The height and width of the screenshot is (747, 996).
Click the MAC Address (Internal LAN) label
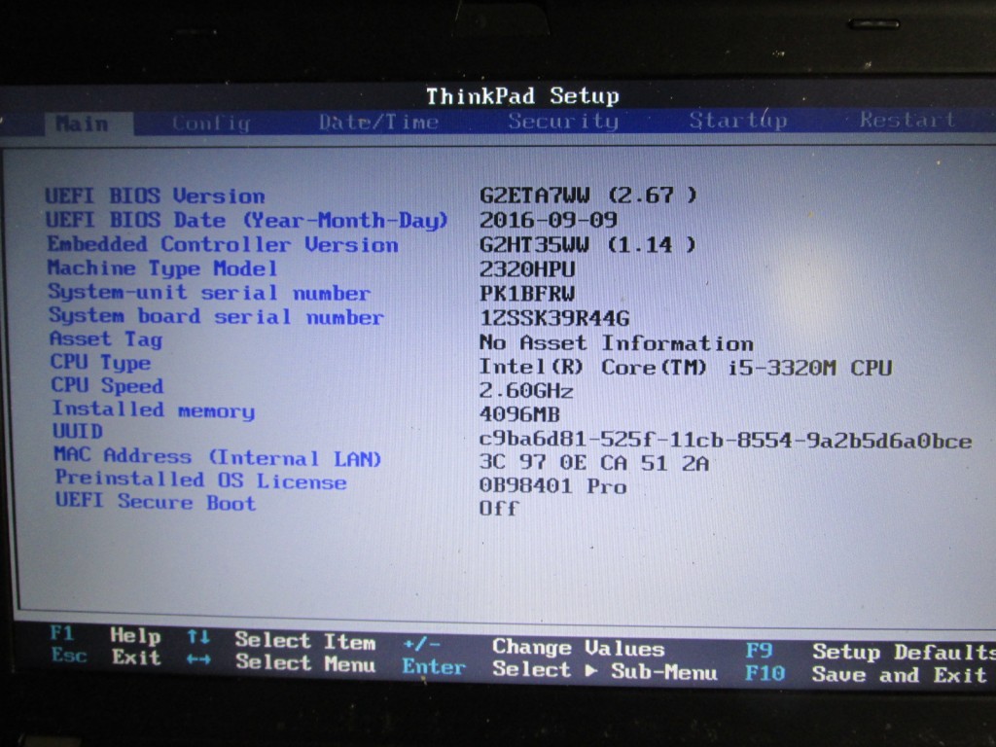[217, 456]
